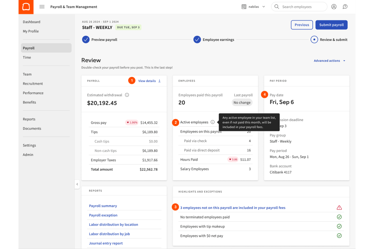The image size is (374, 249).
Task: Click the Salary Employees row
Action: tap(215, 169)
